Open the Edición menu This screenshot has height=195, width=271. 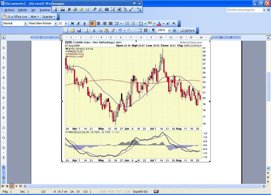coord(22,10)
